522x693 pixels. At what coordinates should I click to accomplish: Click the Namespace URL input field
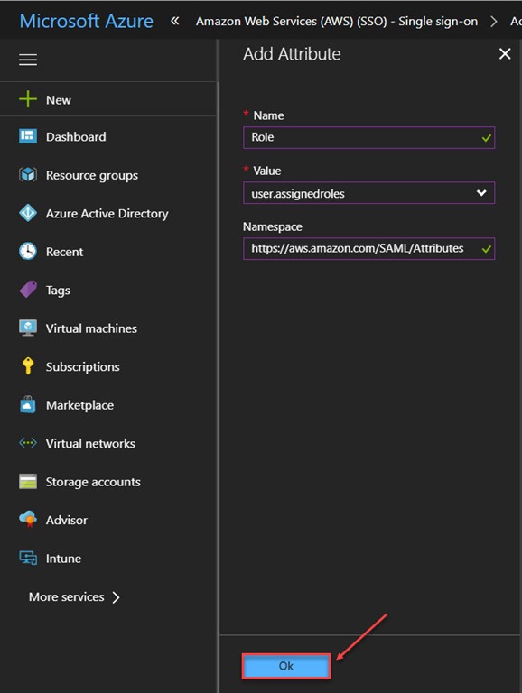(368, 248)
